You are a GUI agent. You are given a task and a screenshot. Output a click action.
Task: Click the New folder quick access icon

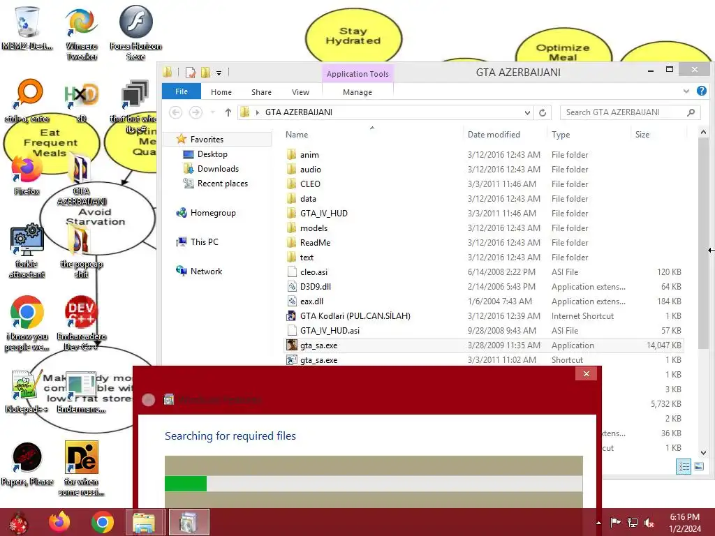[x=206, y=73]
